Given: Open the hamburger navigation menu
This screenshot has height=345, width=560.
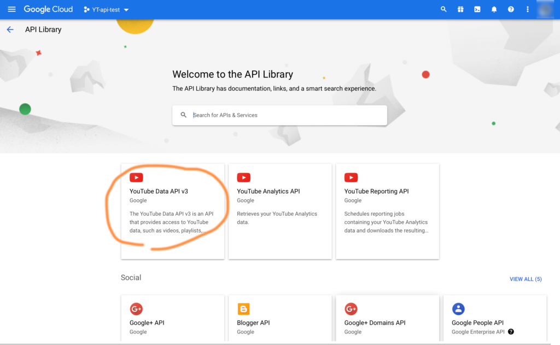Looking at the screenshot, I should click(x=11, y=9).
